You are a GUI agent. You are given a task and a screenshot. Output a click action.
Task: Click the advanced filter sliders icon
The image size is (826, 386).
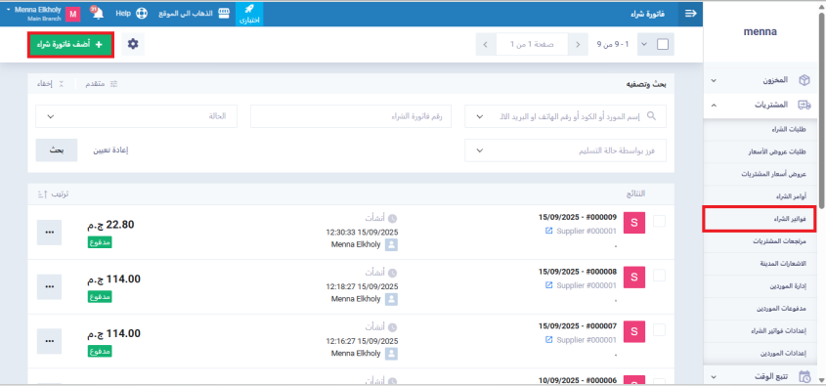click(113, 84)
